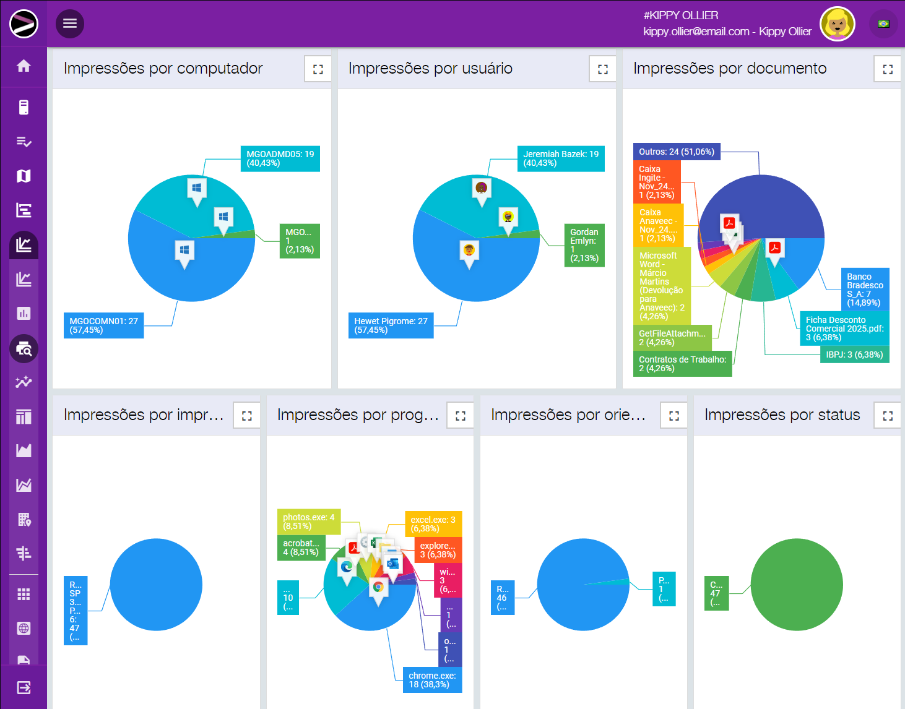
Task: Go to the Home sidebar icon
Action: [24, 66]
